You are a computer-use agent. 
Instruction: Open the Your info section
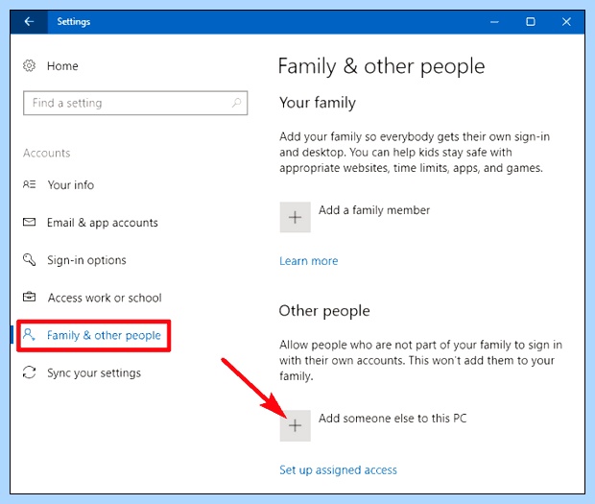click(x=71, y=185)
